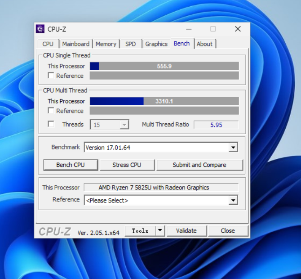This screenshot has width=301, height=279.
Task: Open the Tools dropdown arrow
Action: (x=160, y=230)
